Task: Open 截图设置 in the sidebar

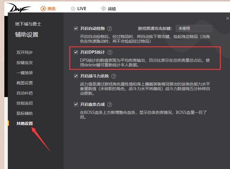Action: coord(25,83)
